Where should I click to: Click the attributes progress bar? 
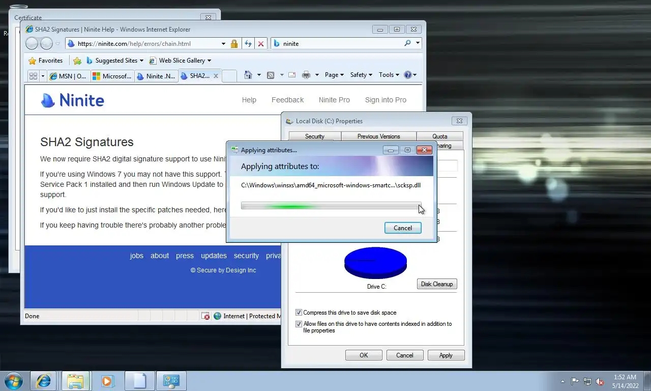pos(331,206)
